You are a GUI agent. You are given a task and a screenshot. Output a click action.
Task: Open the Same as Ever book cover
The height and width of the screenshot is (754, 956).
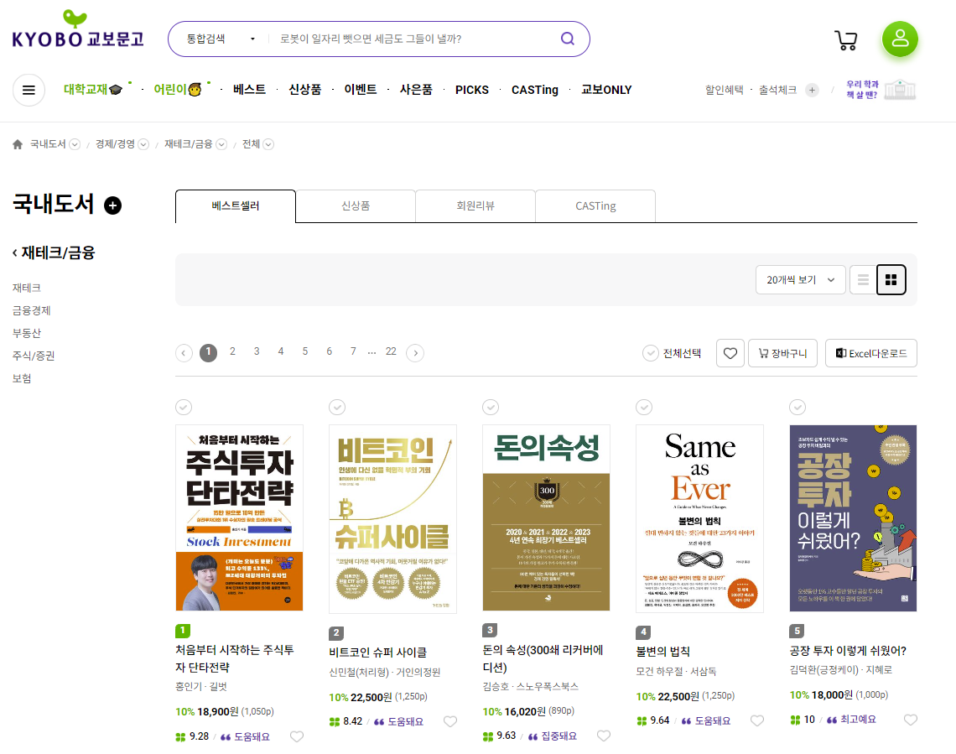pyautogui.click(x=700, y=518)
